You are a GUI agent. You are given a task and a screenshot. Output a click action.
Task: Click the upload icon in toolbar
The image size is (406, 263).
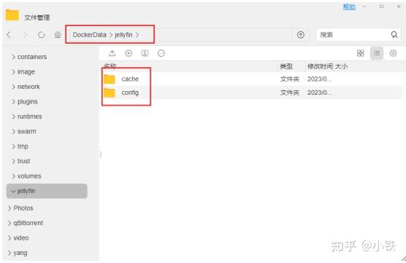pos(112,53)
